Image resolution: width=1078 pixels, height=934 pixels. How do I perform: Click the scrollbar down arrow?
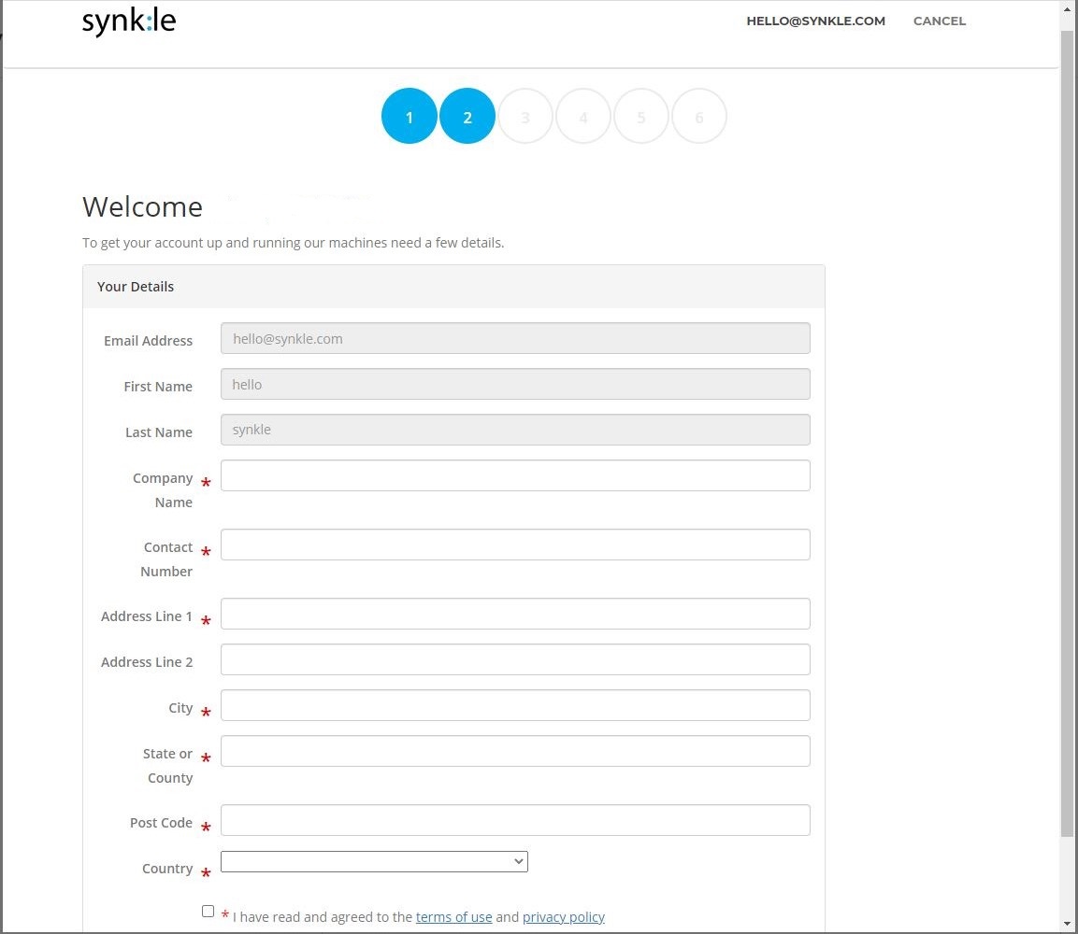click(x=1067, y=925)
